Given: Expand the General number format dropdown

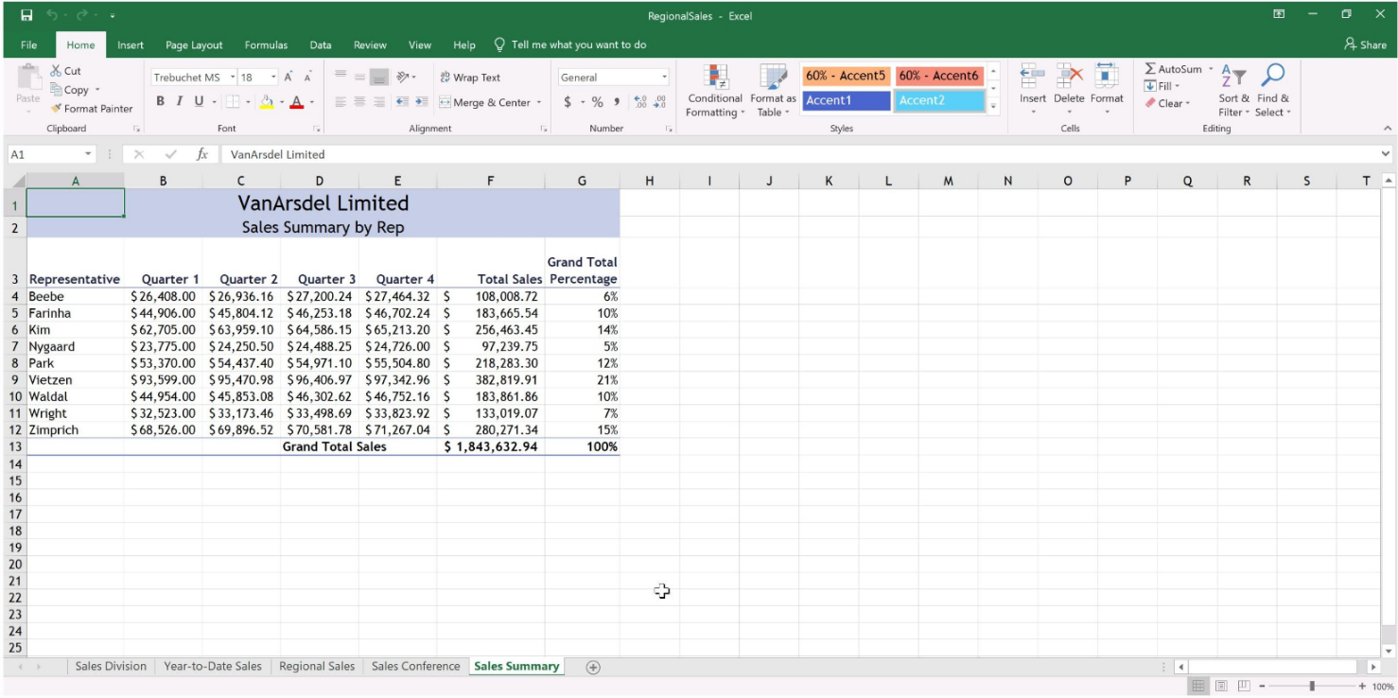Looking at the screenshot, I should pyautogui.click(x=664, y=78).
